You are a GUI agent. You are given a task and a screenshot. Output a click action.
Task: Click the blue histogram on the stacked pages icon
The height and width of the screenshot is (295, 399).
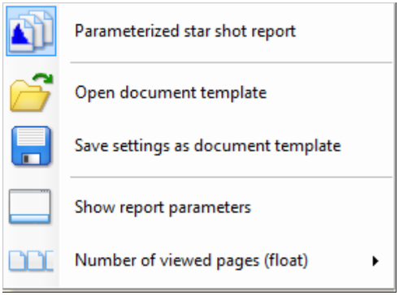coord(20,34)
